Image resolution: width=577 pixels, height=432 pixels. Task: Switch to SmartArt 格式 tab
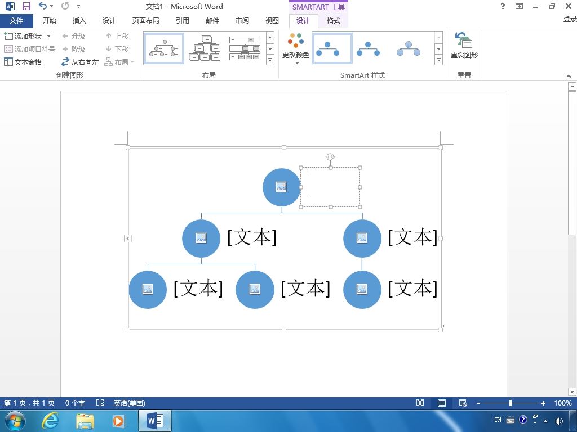334,21
